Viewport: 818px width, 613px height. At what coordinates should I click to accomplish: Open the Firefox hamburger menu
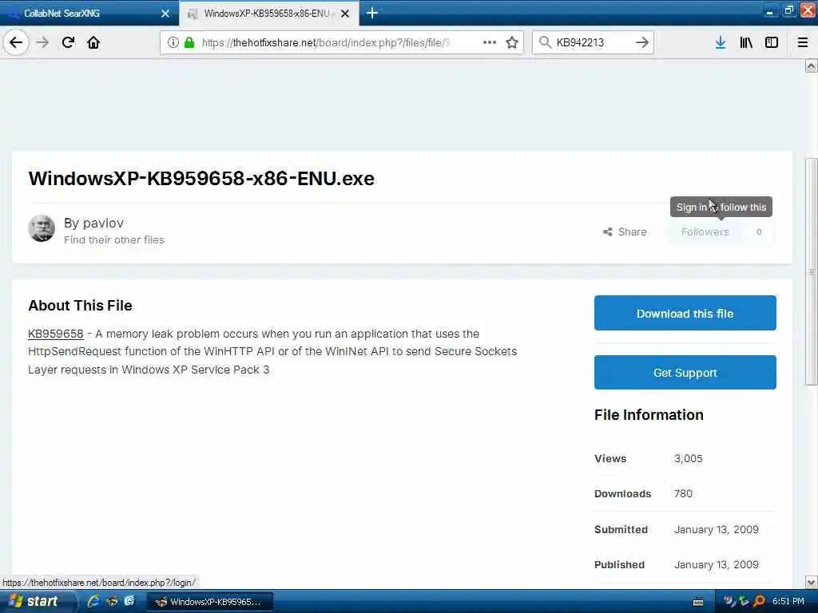[x=803, y=42]
